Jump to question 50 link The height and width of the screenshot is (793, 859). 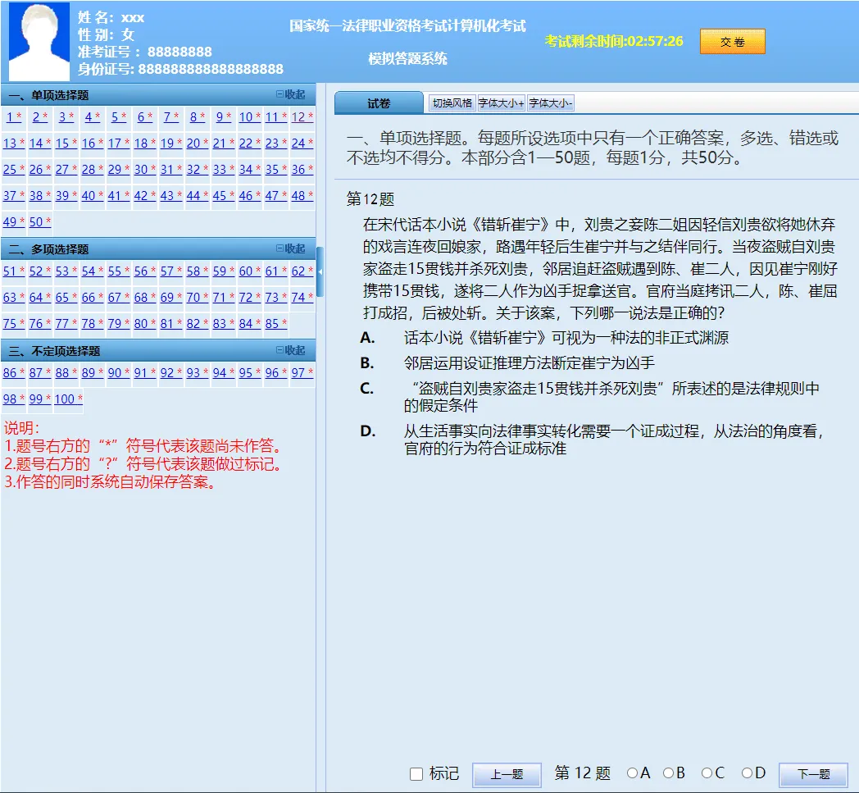(x=36, y=222)
